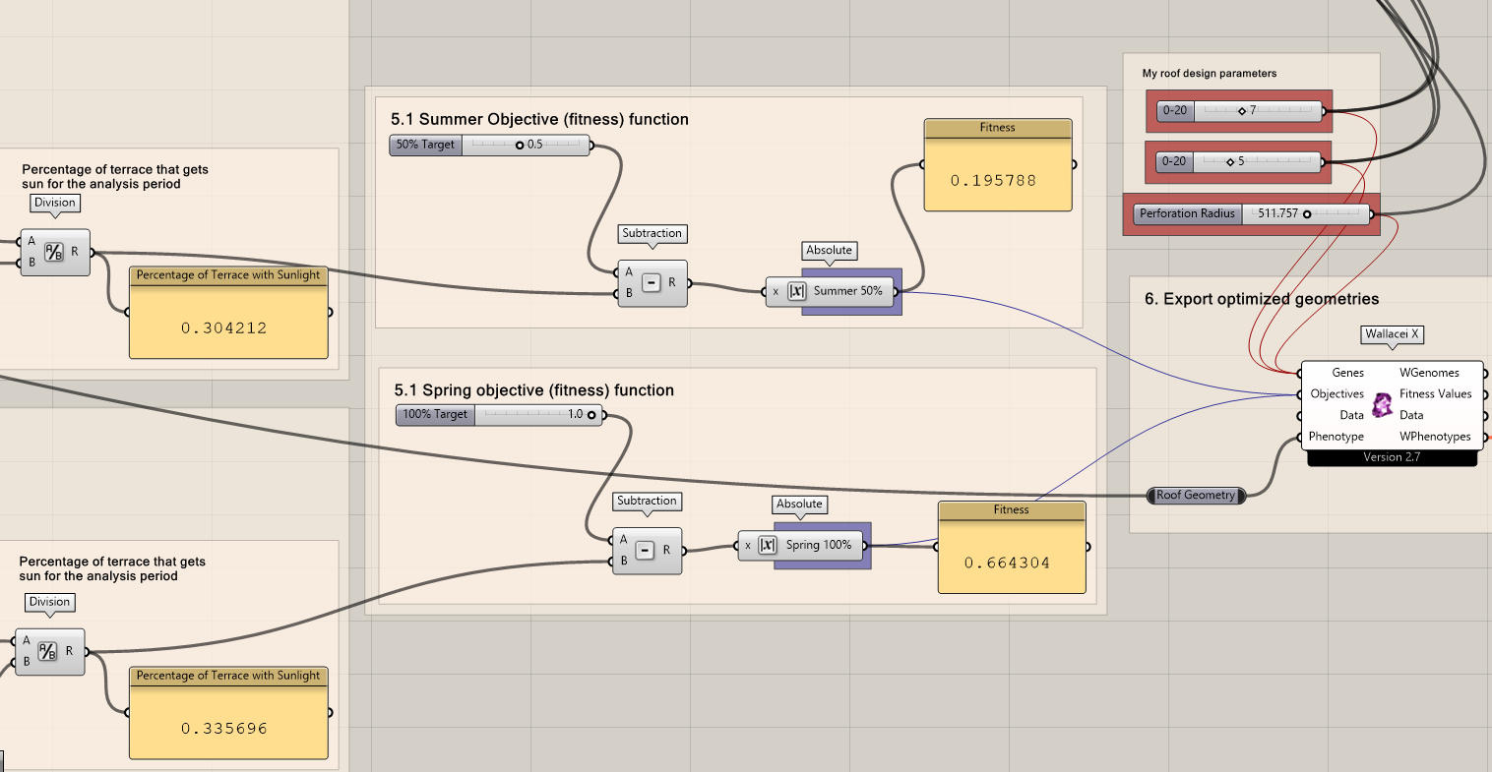Screen dimensions: 1492x772
Task: Click the Roof Geometry parameter capsule
Action: tap(1195, 495)
